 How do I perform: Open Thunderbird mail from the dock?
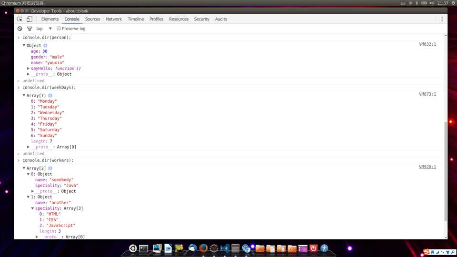pos(192,248)
